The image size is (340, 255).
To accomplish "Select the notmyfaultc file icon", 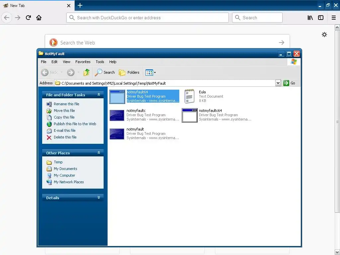I will [117, 115].
